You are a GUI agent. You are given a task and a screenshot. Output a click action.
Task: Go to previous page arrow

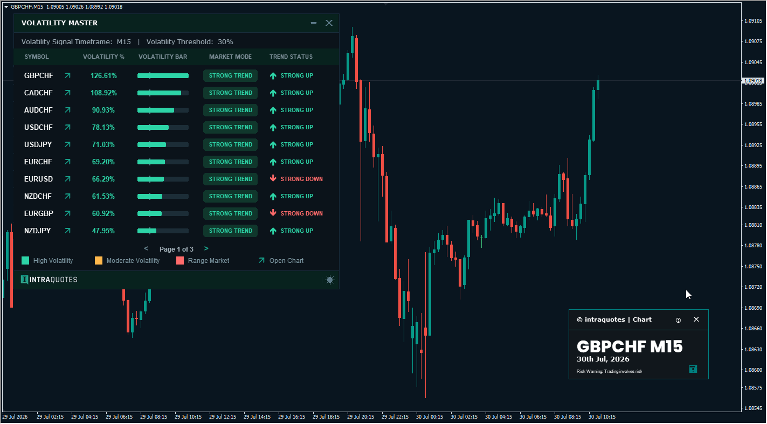[x=146, y=249]
